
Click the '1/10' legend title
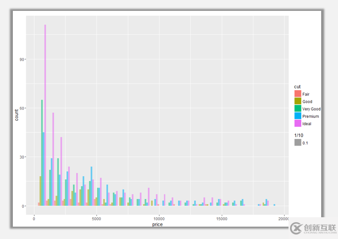point(298,136)
